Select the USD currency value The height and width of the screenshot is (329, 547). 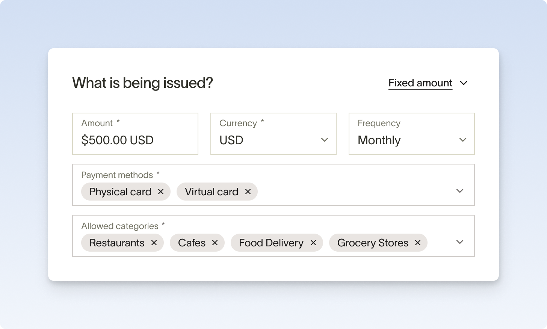tap(231, 140)
